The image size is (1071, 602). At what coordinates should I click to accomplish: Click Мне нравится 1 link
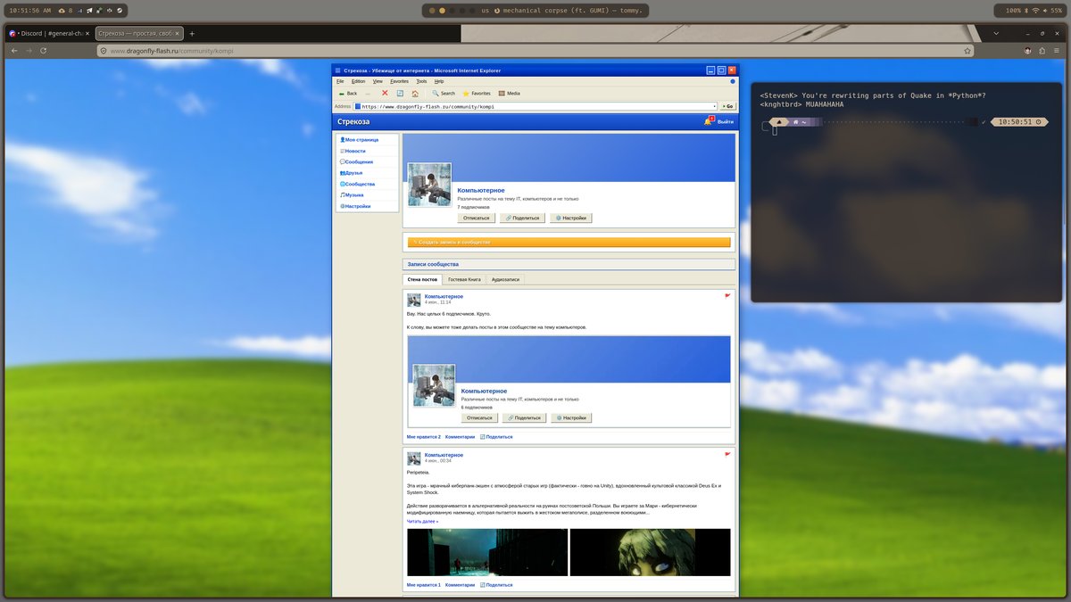(x=424, y=585)
